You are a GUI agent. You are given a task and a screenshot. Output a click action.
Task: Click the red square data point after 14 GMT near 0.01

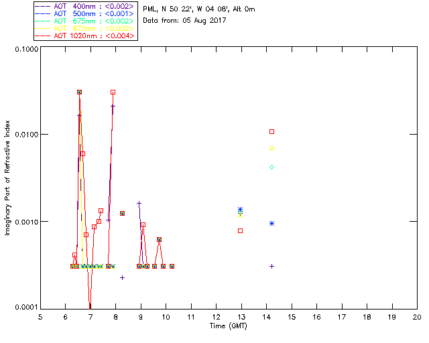(x=271, y=132)
